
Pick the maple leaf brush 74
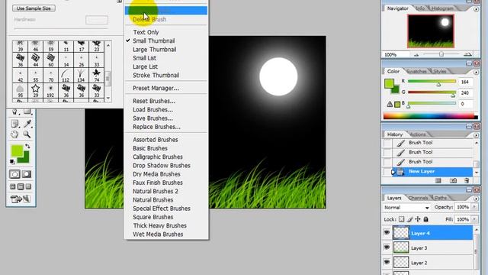97,76
